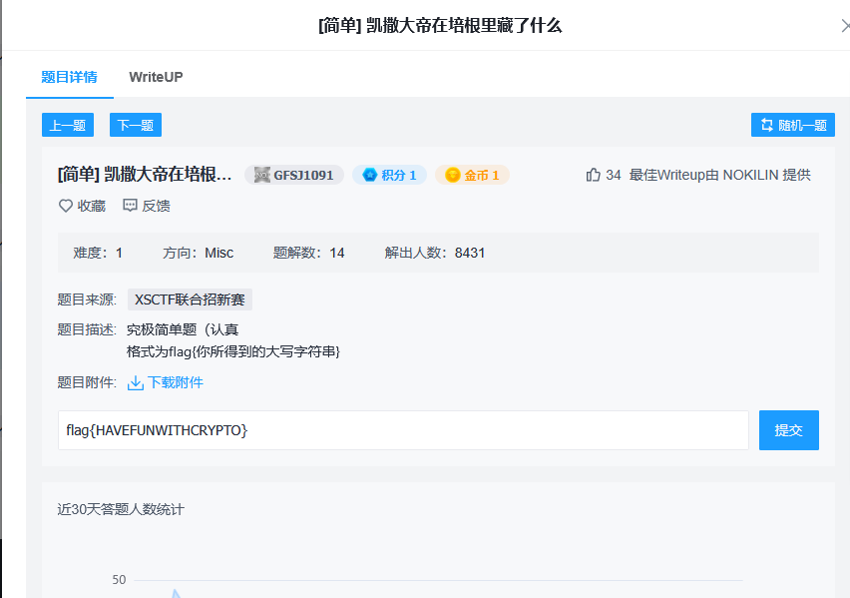Open the WriteUP tab
The image size is (850, 598).
tap(156, 77)
